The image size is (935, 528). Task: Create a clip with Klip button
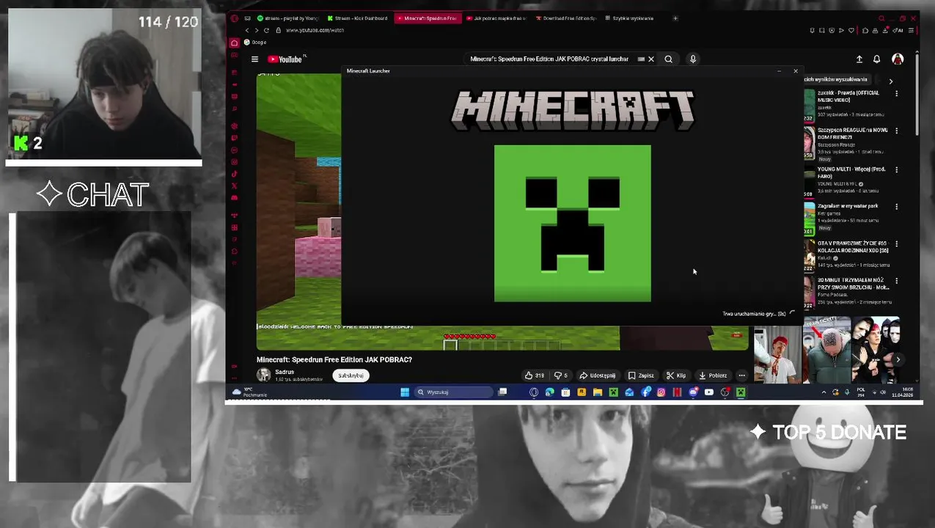point(676,375)
